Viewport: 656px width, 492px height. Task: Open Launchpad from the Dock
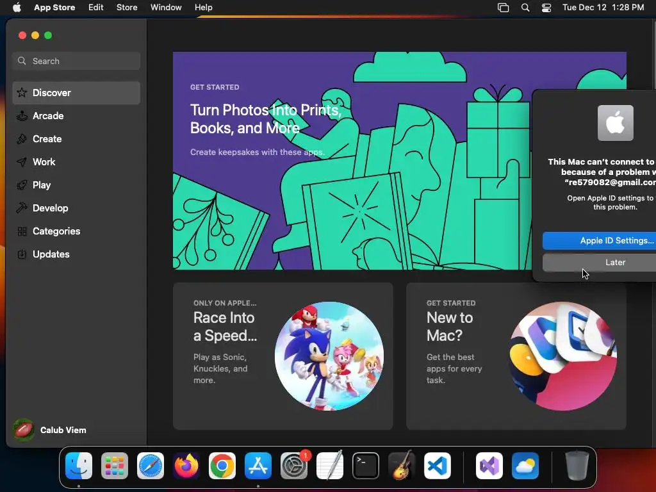pyautogui.click(x=115, y=466)
